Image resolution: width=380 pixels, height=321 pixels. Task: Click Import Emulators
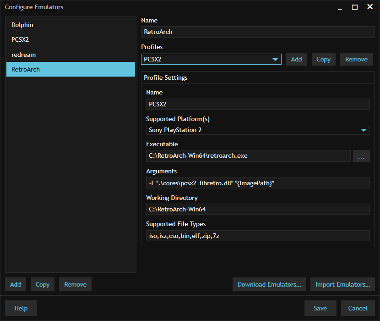click(342, 284)
